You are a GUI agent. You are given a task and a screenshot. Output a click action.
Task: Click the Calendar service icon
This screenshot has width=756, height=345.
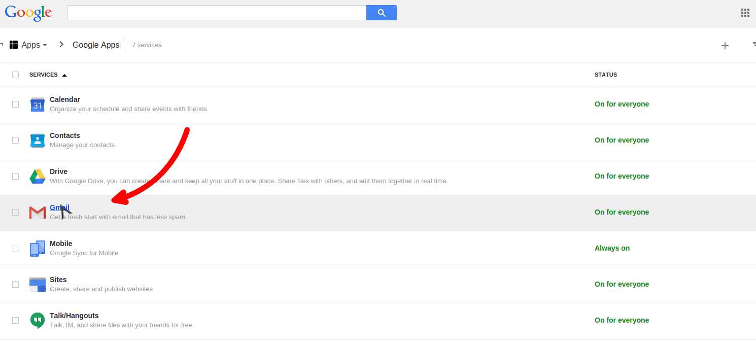coord(38,105)
